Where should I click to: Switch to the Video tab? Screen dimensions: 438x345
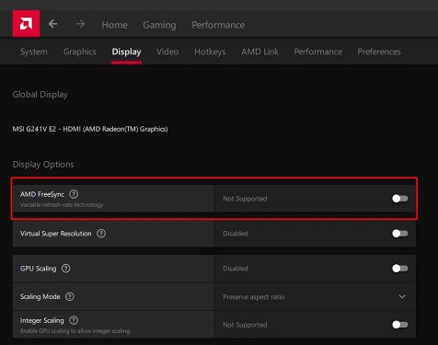(x=167, y=52)
